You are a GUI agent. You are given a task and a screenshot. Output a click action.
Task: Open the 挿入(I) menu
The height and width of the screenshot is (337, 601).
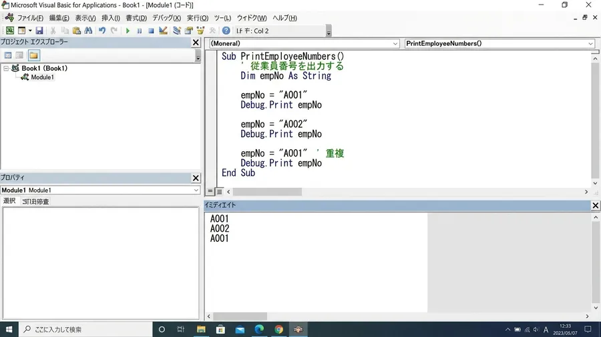click(x=111, y=18)
